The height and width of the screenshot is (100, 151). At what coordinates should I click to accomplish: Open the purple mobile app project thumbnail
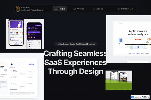pyautogui.click(x=25, y=34)
